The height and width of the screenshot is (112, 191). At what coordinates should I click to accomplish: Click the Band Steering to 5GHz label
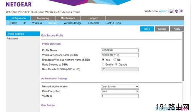click(55, 64)
